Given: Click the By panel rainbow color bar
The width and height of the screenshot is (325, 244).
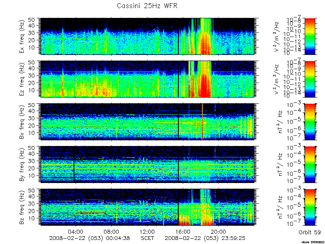Looking at the screenshot, I should pos(310,165).
